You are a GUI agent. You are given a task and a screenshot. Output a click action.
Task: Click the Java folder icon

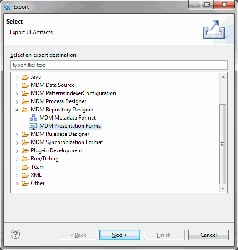click(x=25, y=77)
